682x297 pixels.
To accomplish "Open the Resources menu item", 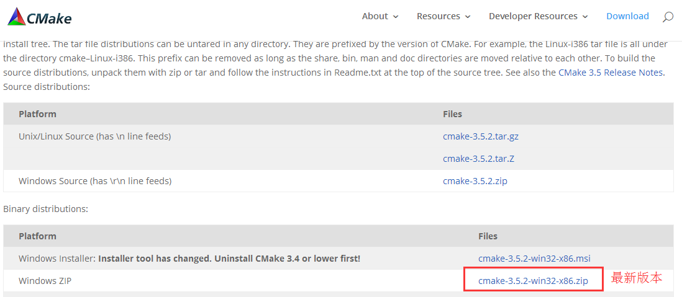I will tap(439, 16).
